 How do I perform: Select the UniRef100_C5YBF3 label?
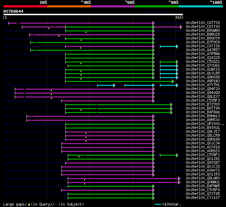203,100
